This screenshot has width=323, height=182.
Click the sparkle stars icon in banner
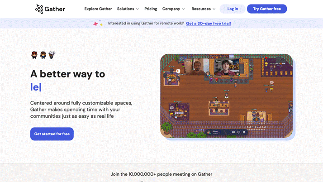tap(98, 23)
